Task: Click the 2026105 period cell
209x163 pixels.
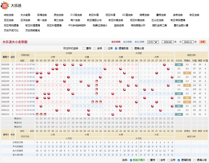Action: coord(5,85)
